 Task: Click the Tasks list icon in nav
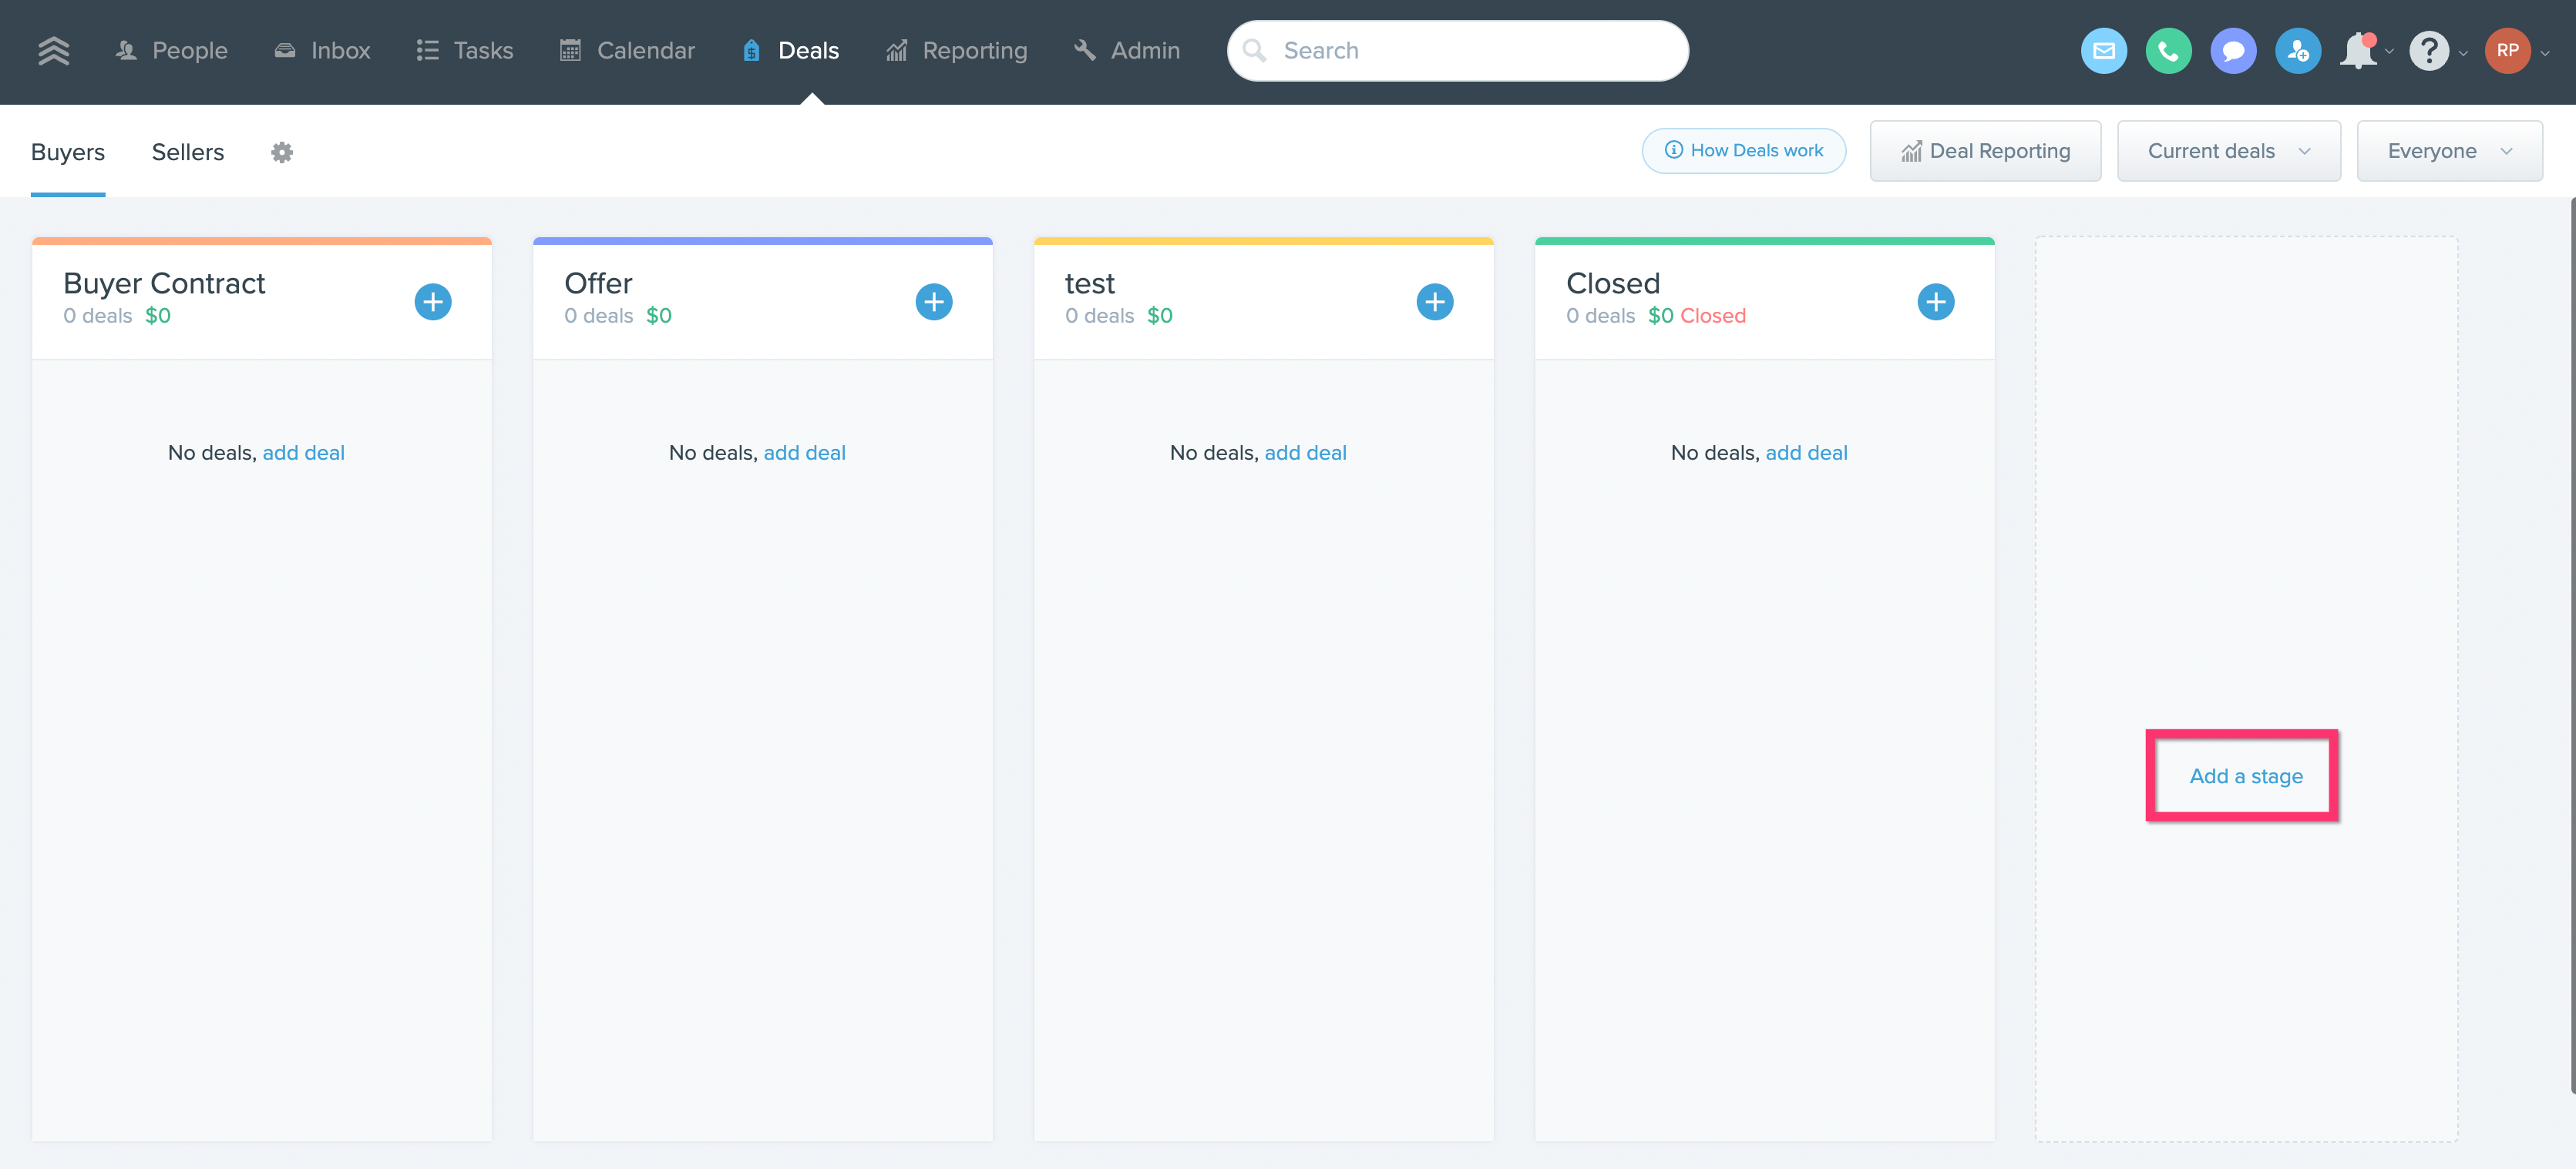(x=427, y=50)
